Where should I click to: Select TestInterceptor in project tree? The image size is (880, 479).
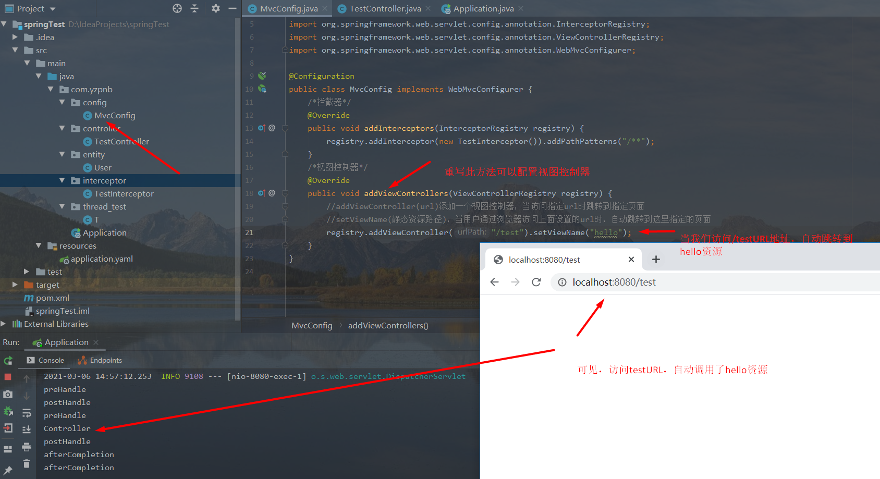tap(124, 193)
